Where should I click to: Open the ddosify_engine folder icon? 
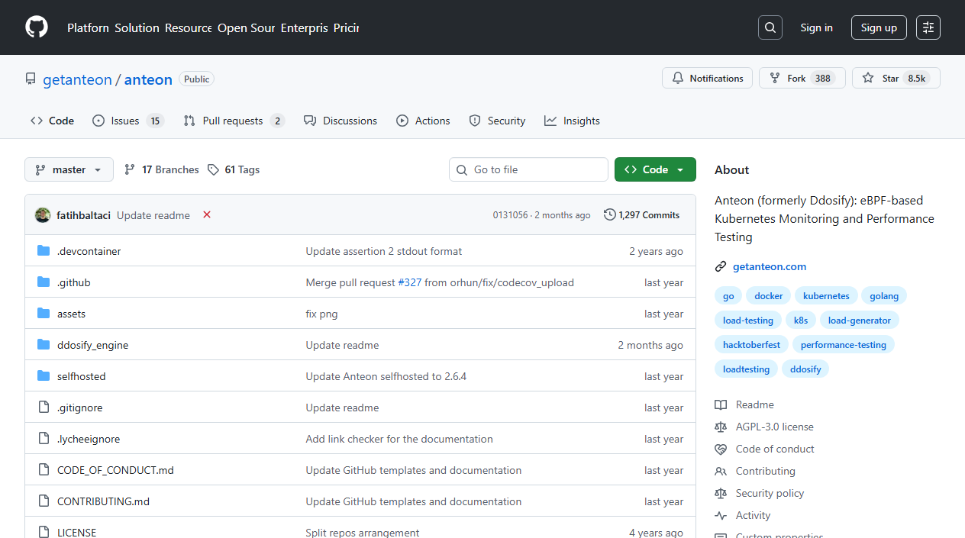pyautogui.click(x=44, y=344)
